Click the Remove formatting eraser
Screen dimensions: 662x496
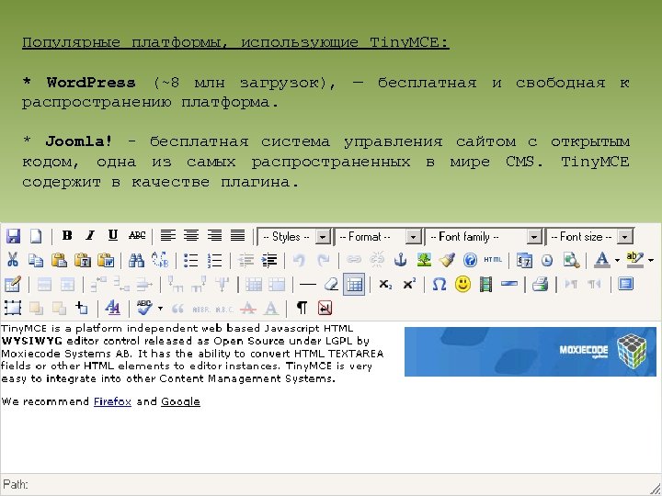pos(331,284)
